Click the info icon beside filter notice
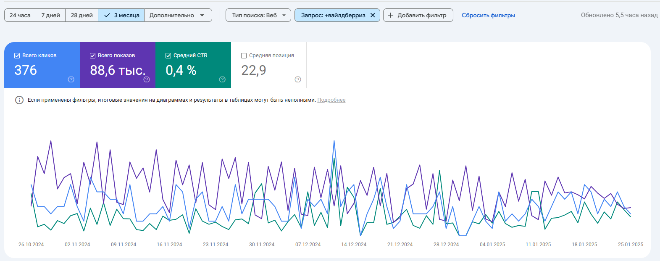The height and width of the screenshot is (261, 660). click(x=19, y=100)
